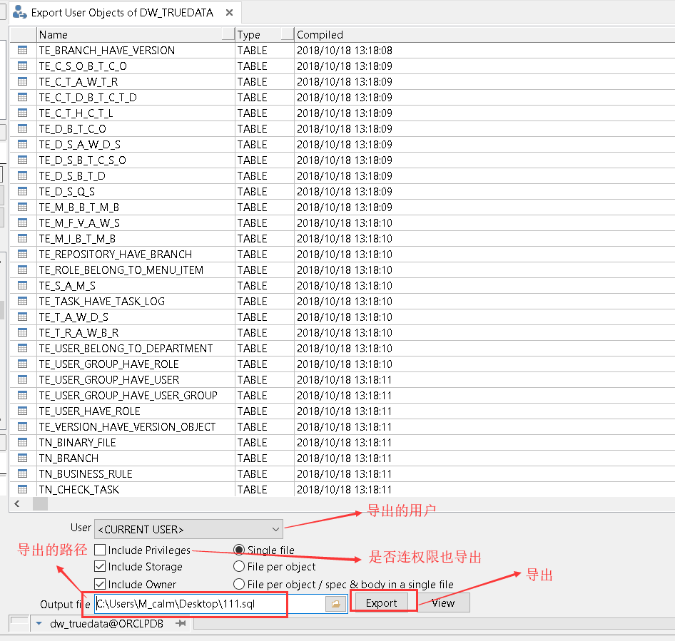Select the TN_BUSINESS_RULE row
675x641 pixels.
point(342,473)
